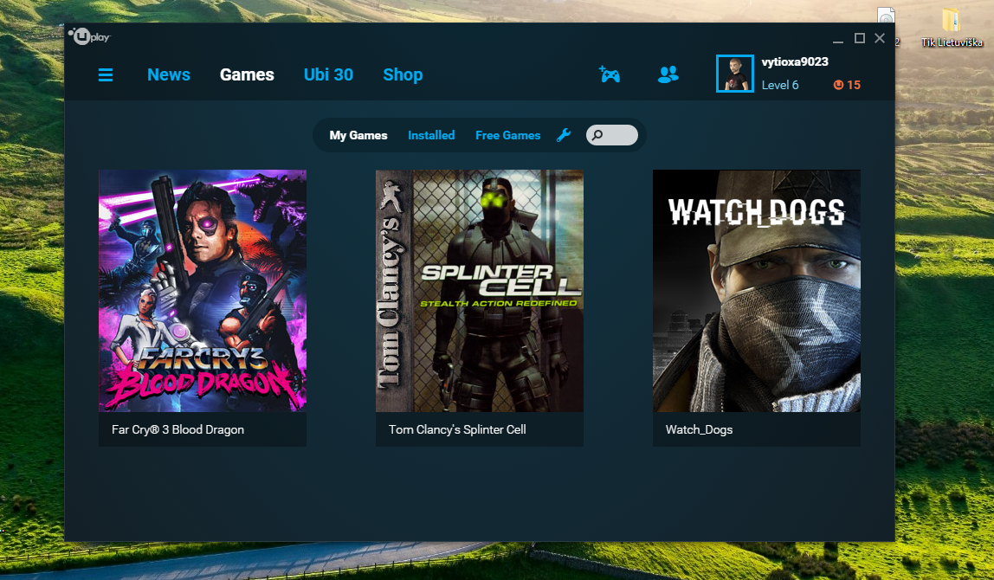This screenshot has height=580, width=994.
Task: Select the My Games filter
Action: (x=358, y=135)
